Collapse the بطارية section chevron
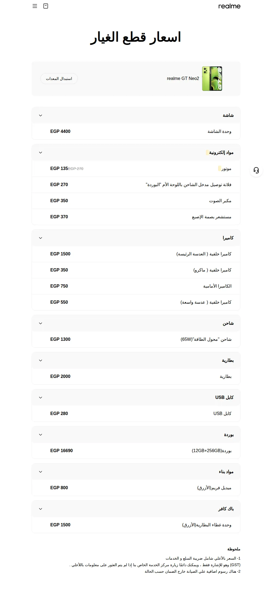This screenshot has width=272, height=591. point(41,360)
